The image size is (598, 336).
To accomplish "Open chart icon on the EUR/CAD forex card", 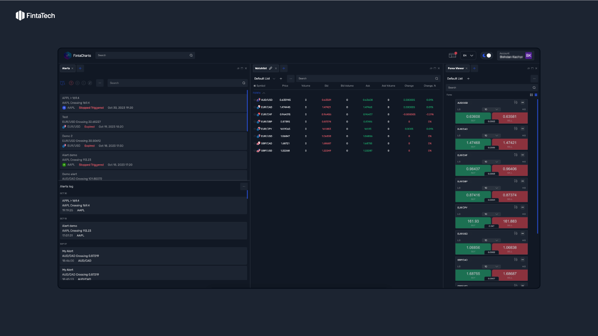I will 515,129.
